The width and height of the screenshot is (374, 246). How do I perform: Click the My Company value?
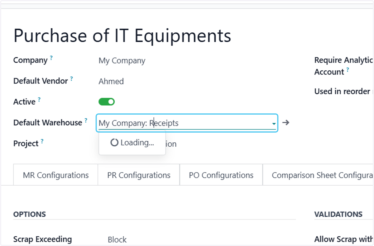[122, 61]
